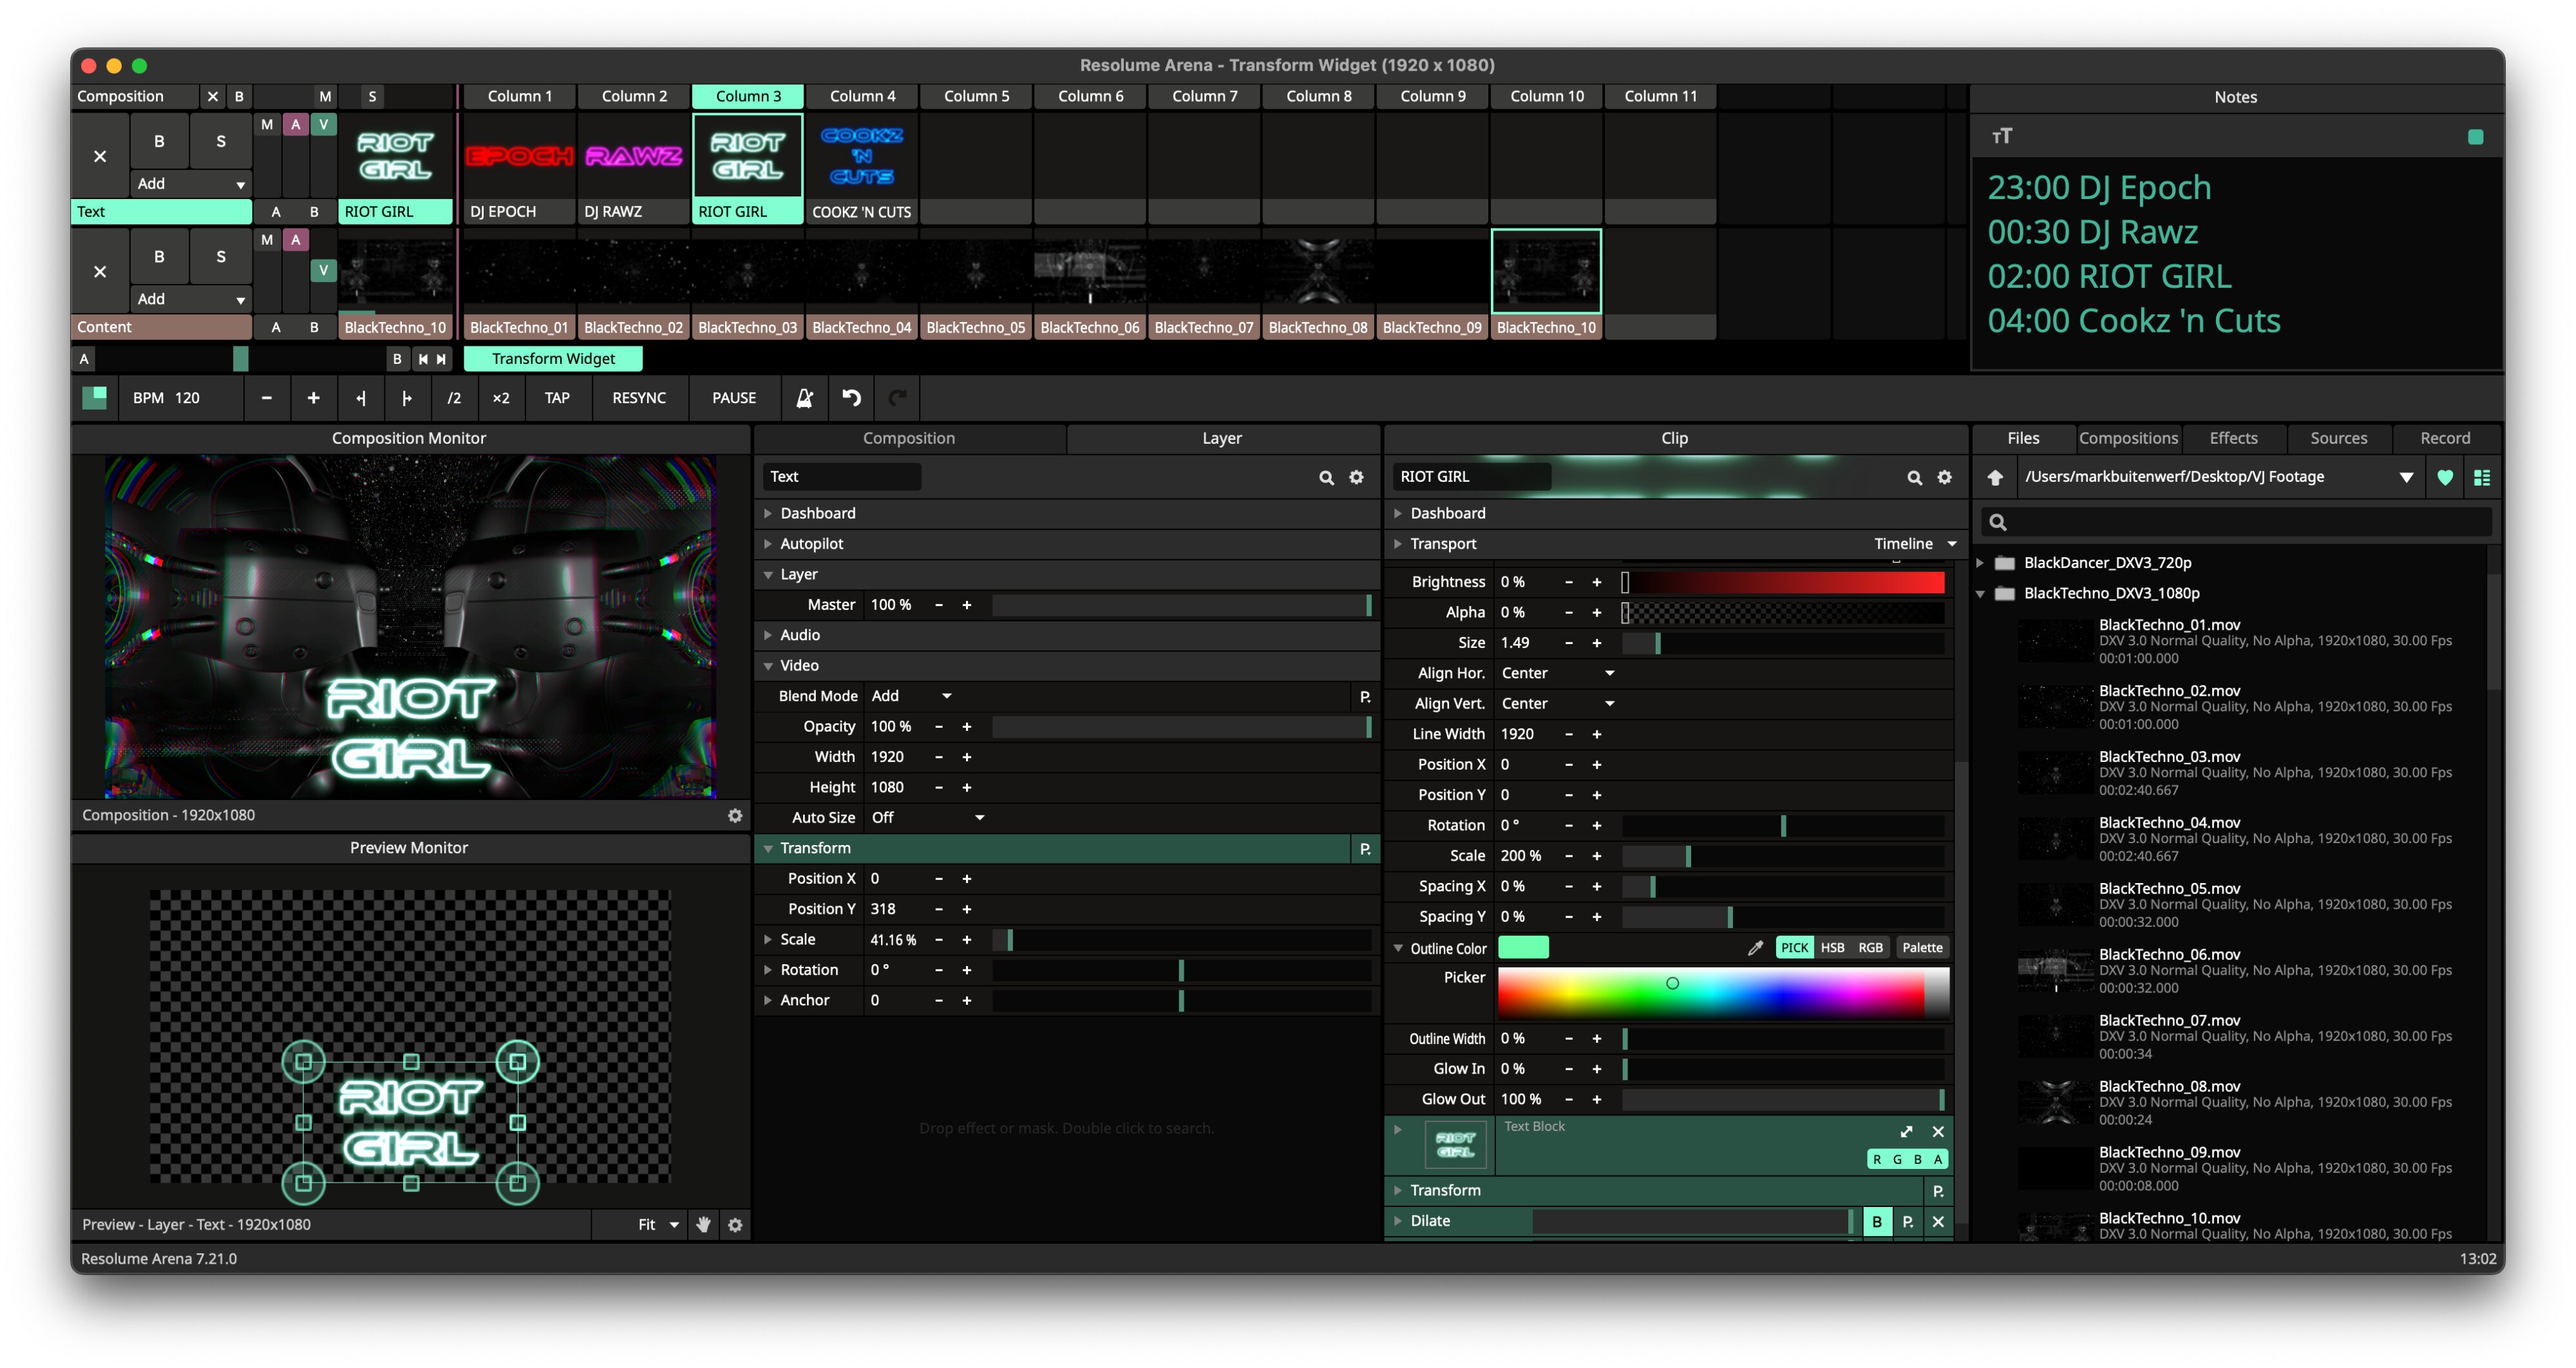Select Column 4 header
Screen dimensions: 2576x1368
pyautogui.click(x=862, y=96)
